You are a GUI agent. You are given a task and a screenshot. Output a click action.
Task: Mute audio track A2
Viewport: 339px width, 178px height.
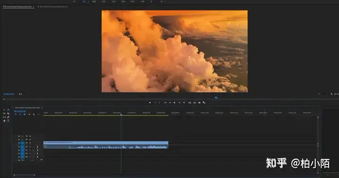pos(30,150)
